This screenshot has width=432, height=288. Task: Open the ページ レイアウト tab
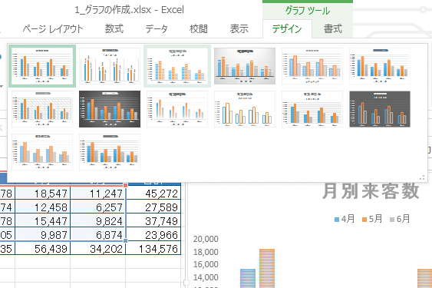[53, 28]
